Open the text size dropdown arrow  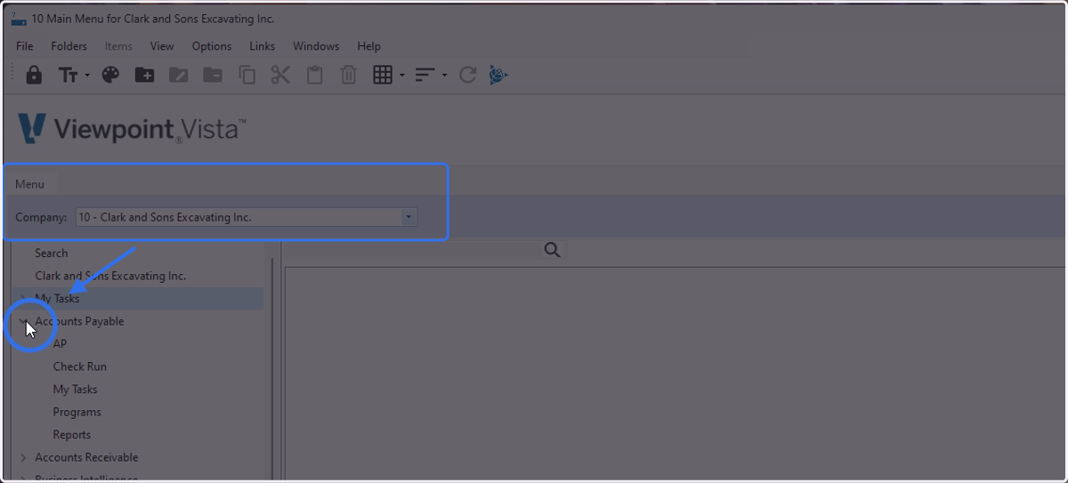tap(87, 76)
